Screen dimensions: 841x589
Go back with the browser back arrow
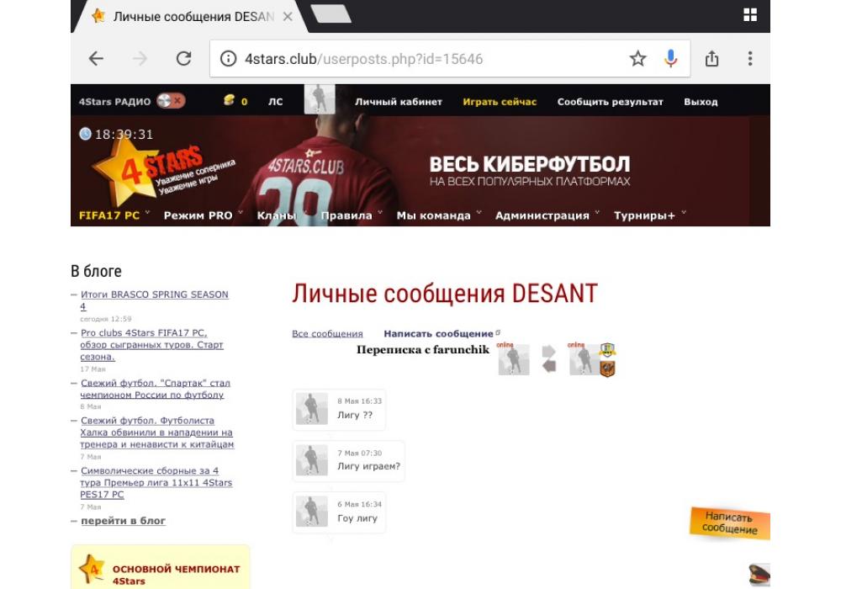(96, 58)
